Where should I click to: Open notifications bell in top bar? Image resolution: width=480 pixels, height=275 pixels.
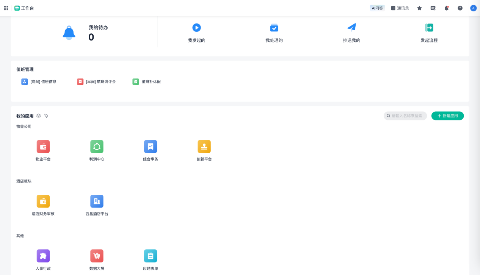446,8
